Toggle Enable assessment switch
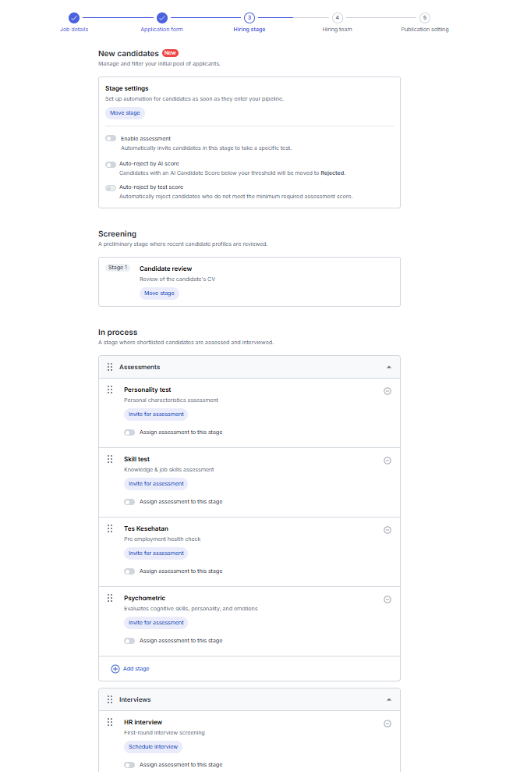Image resolution: width=506 pixels, height=772 pixels. pyautogui.click(x=111, y=138)
